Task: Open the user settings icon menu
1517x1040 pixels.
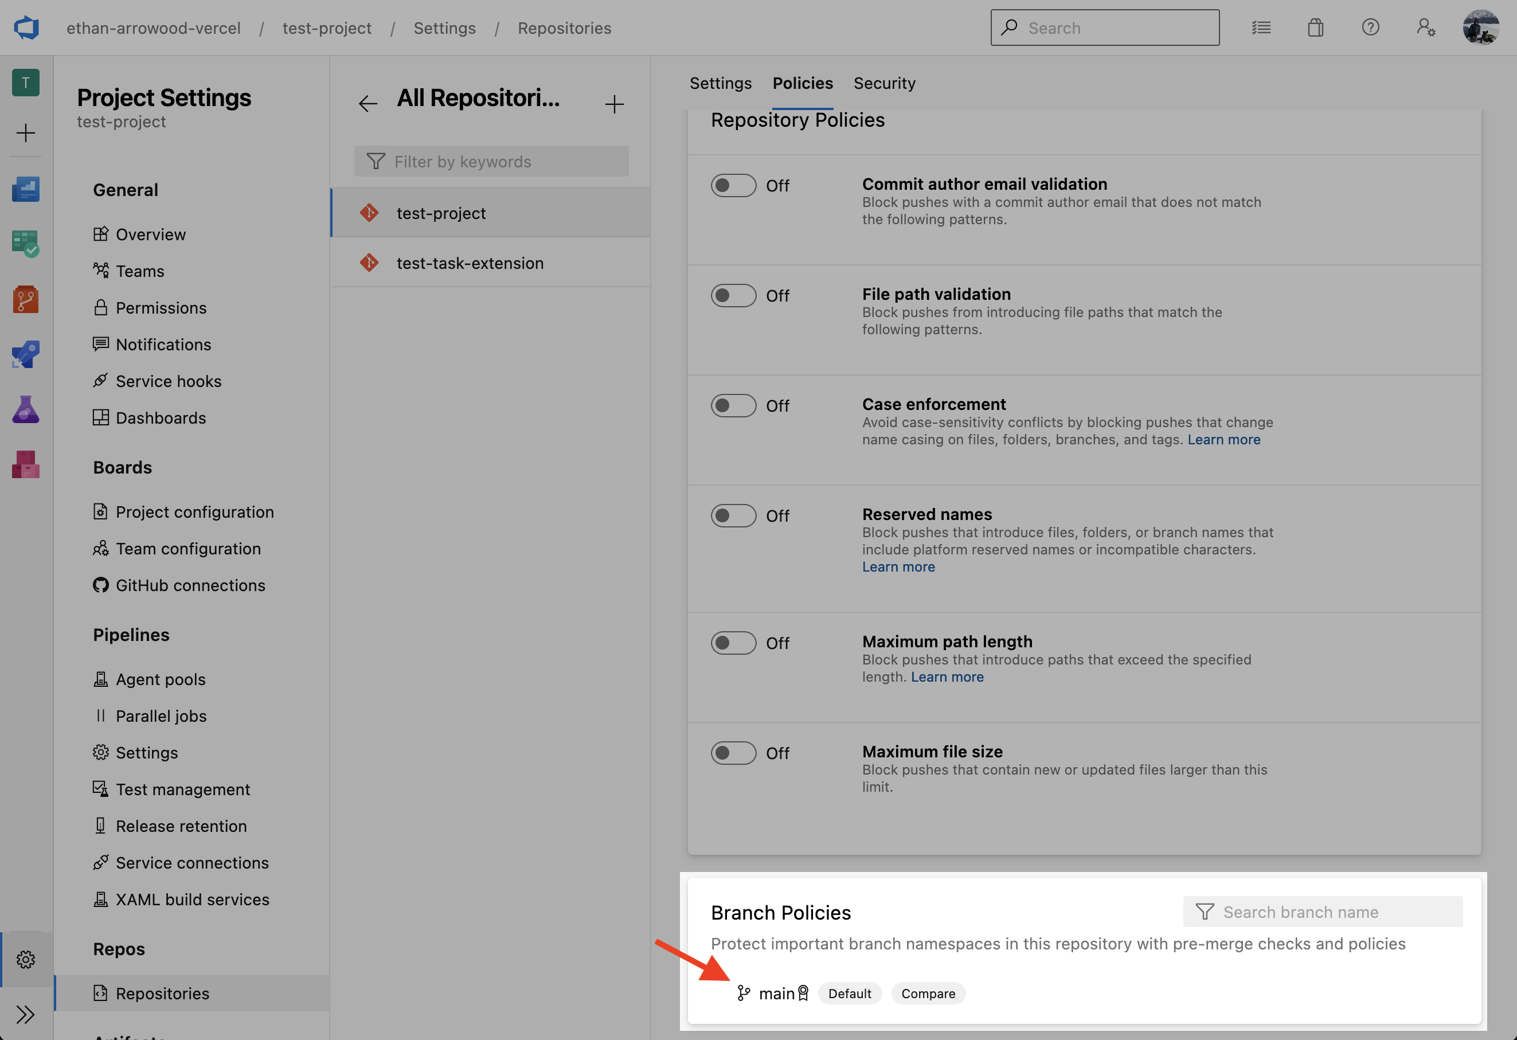Action: coord(1425,28)
